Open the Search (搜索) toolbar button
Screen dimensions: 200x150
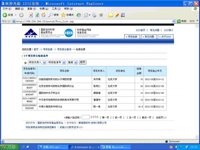click(53, 15)
